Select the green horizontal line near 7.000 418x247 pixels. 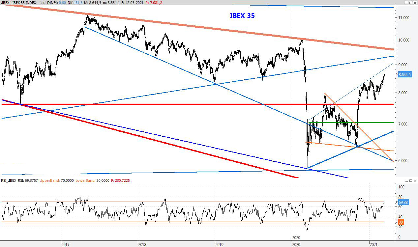click(x=363, y=123)
